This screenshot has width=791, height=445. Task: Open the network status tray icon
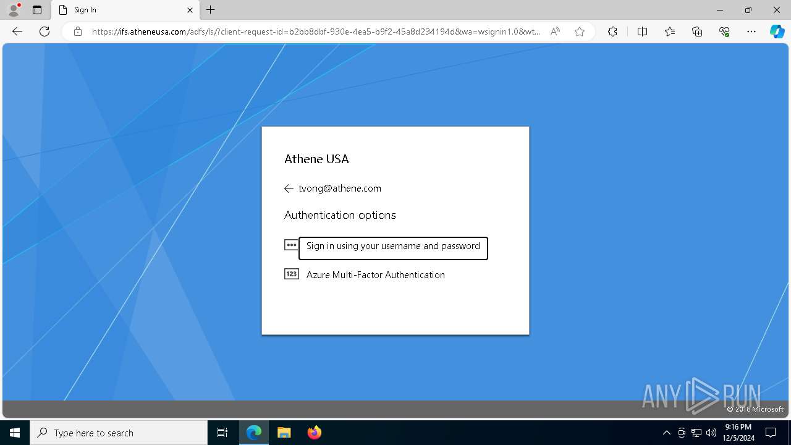(696, 433)
